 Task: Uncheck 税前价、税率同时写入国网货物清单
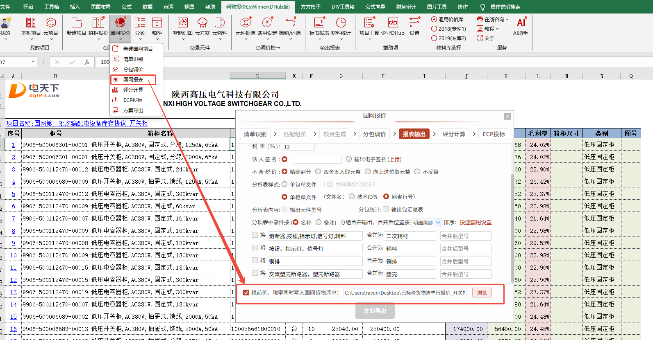click(x=246, y=293)
